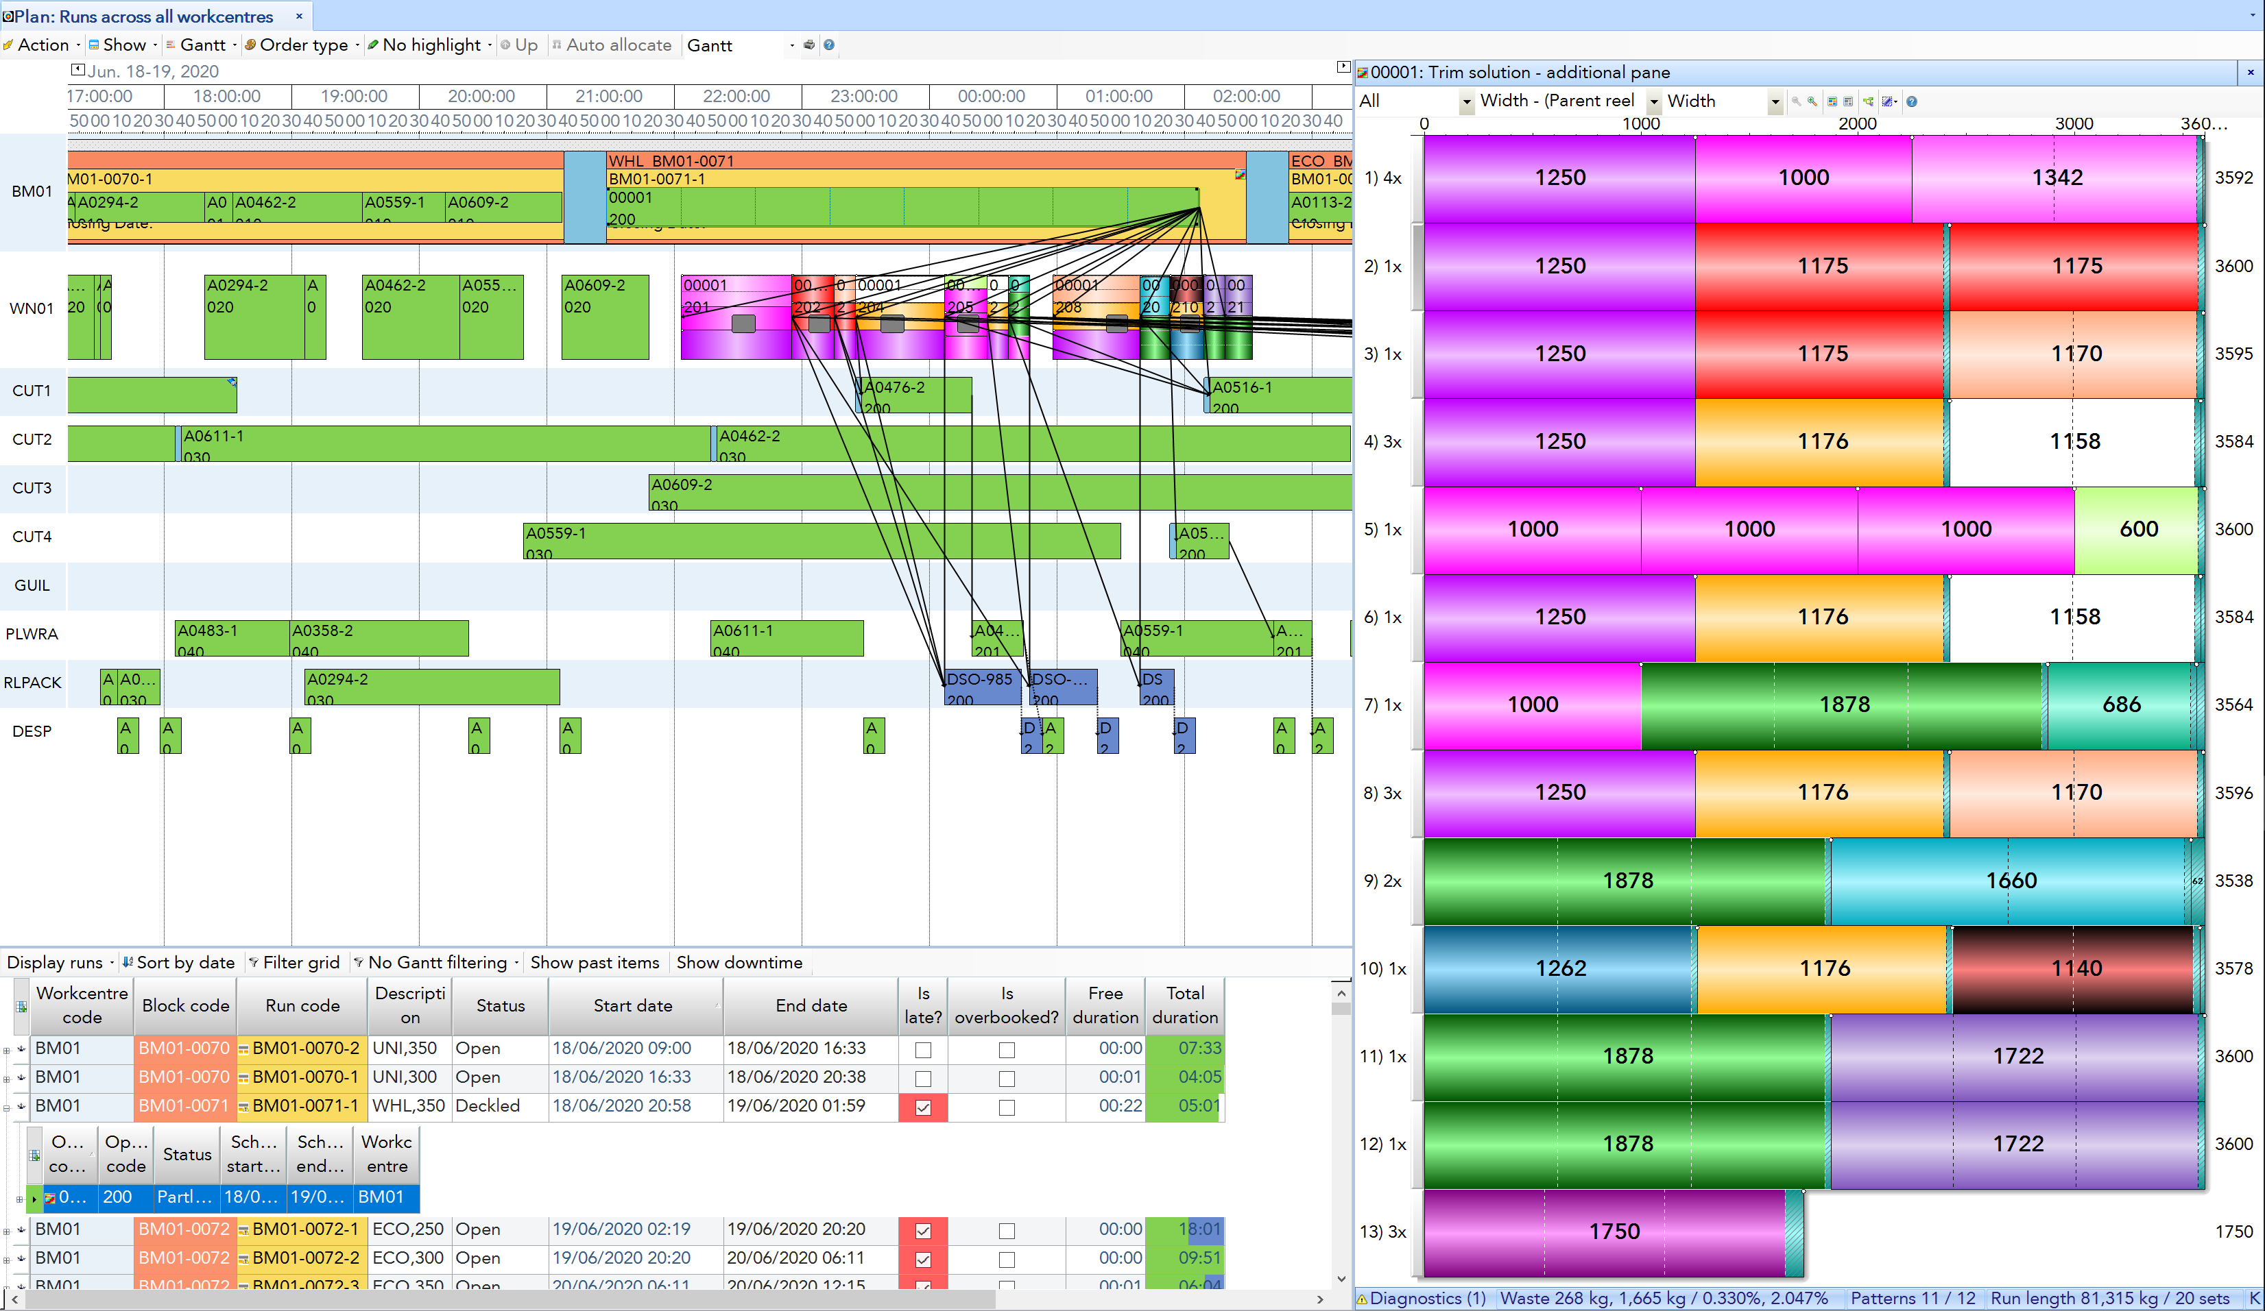
Task: Select the 1342 pink reel block
Action: pos(2057,177)
